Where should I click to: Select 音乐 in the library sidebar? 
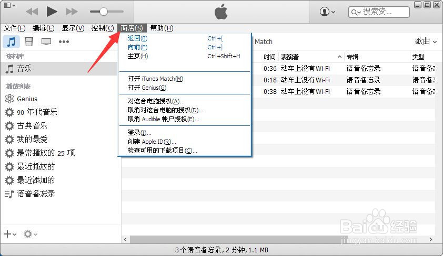tap(59, 68)
